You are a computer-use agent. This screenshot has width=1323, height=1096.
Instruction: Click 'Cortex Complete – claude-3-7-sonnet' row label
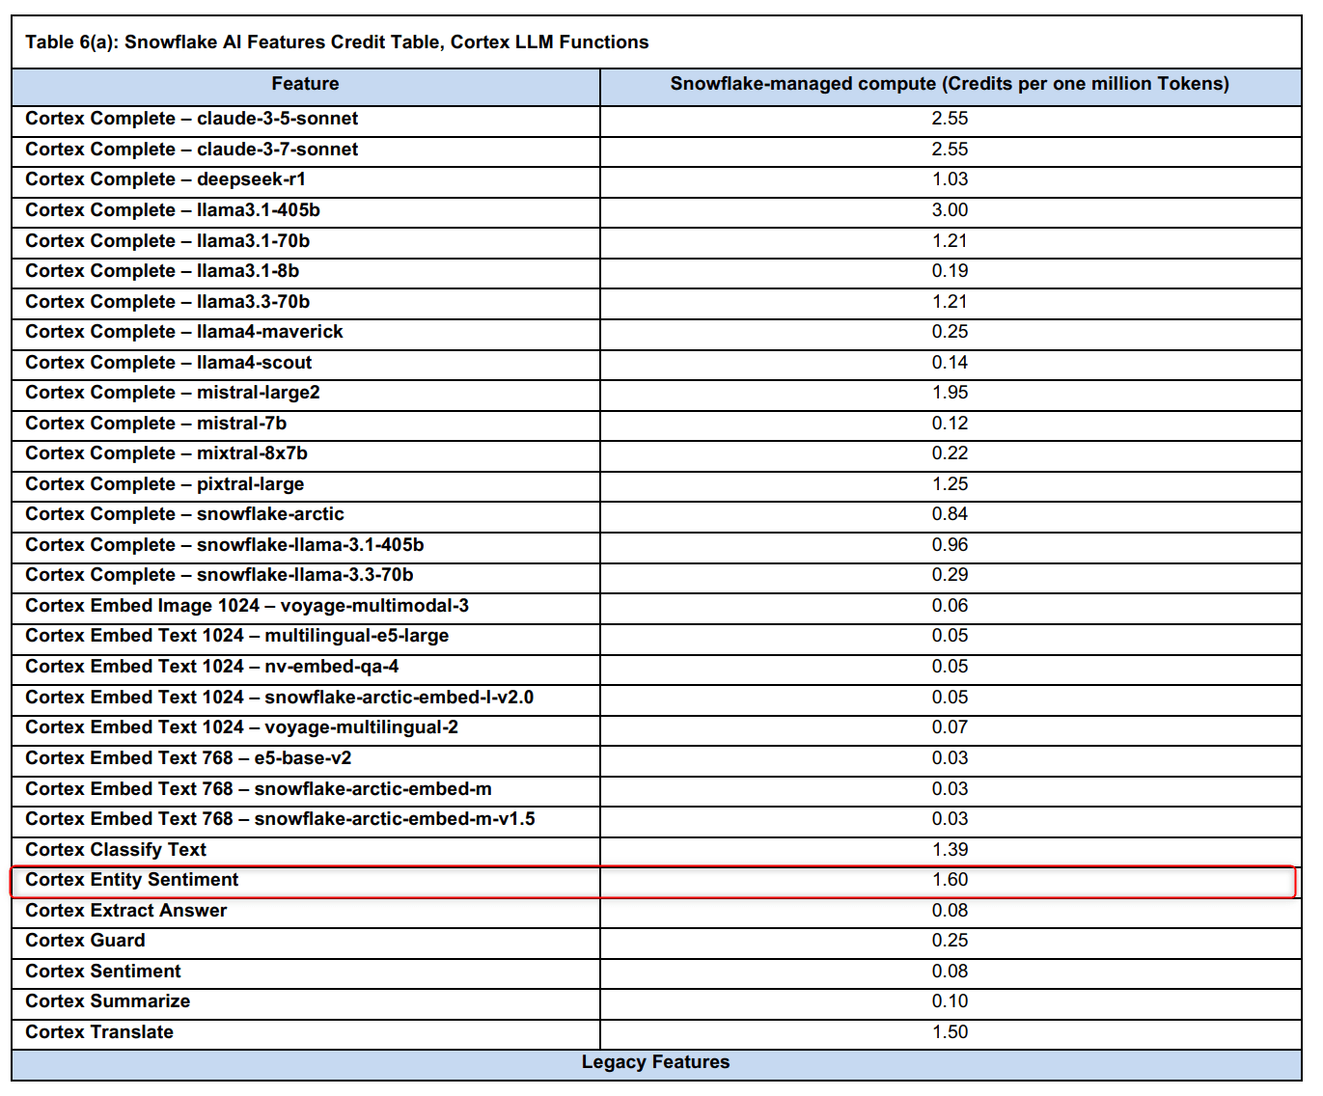click(x=191, y=150)
